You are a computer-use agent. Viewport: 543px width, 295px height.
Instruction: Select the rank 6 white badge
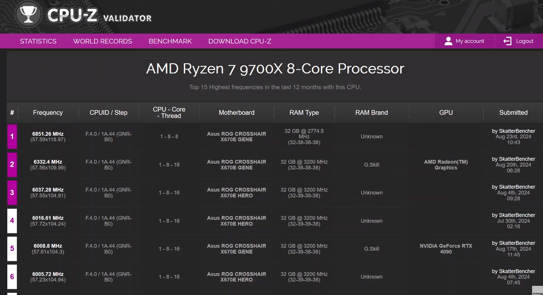[x=12, y=277]
